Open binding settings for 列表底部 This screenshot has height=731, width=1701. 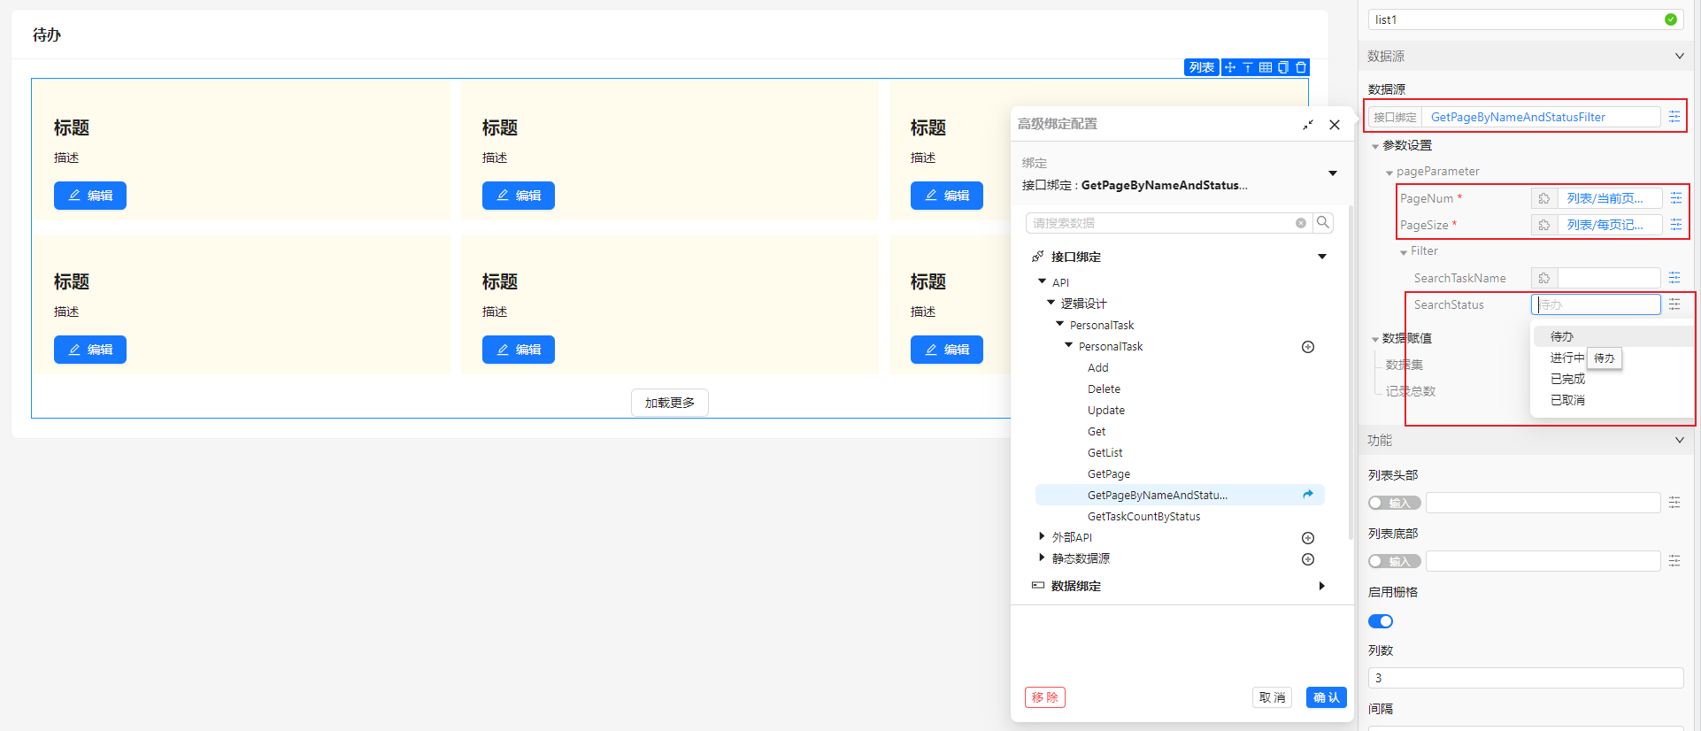click(1674, 561)
